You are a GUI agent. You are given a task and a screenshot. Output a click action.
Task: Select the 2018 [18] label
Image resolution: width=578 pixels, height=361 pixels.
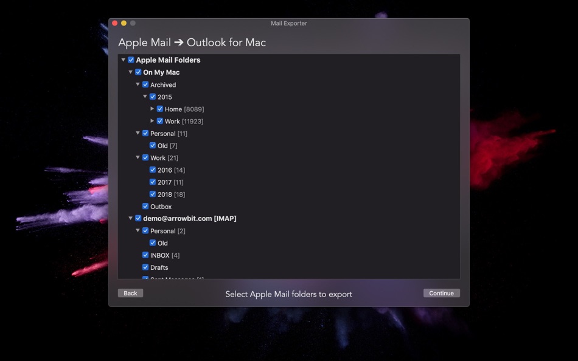[x=172, y=194]
